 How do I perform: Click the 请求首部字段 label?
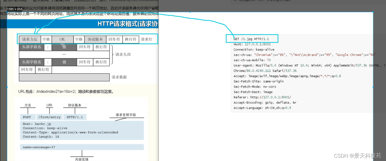126,115
